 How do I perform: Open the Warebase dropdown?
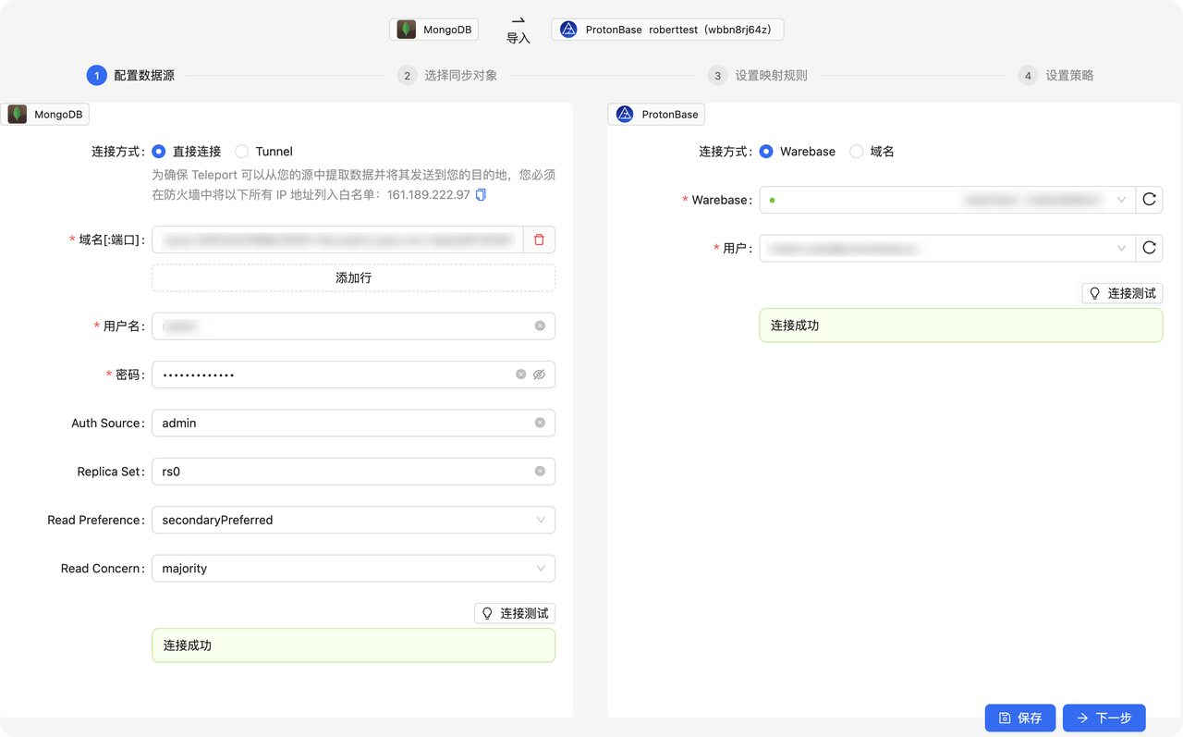coord(947,199)
